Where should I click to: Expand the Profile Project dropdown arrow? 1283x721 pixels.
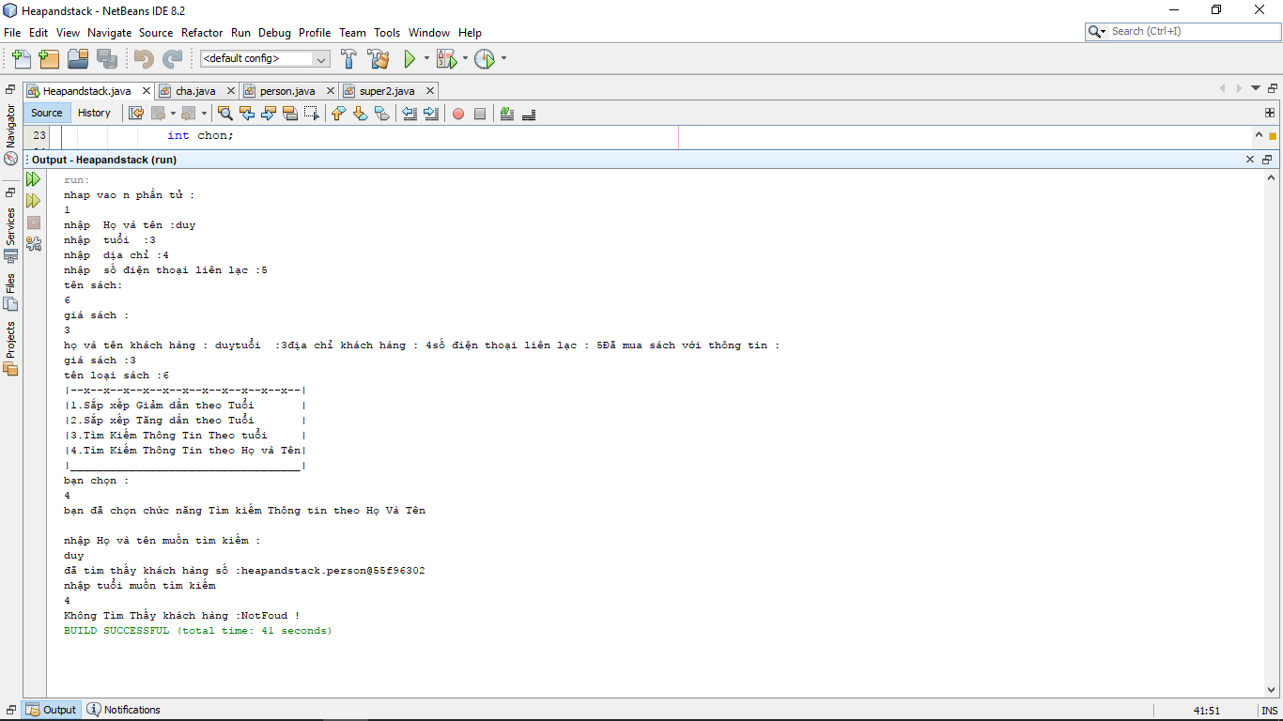(503, 59)
